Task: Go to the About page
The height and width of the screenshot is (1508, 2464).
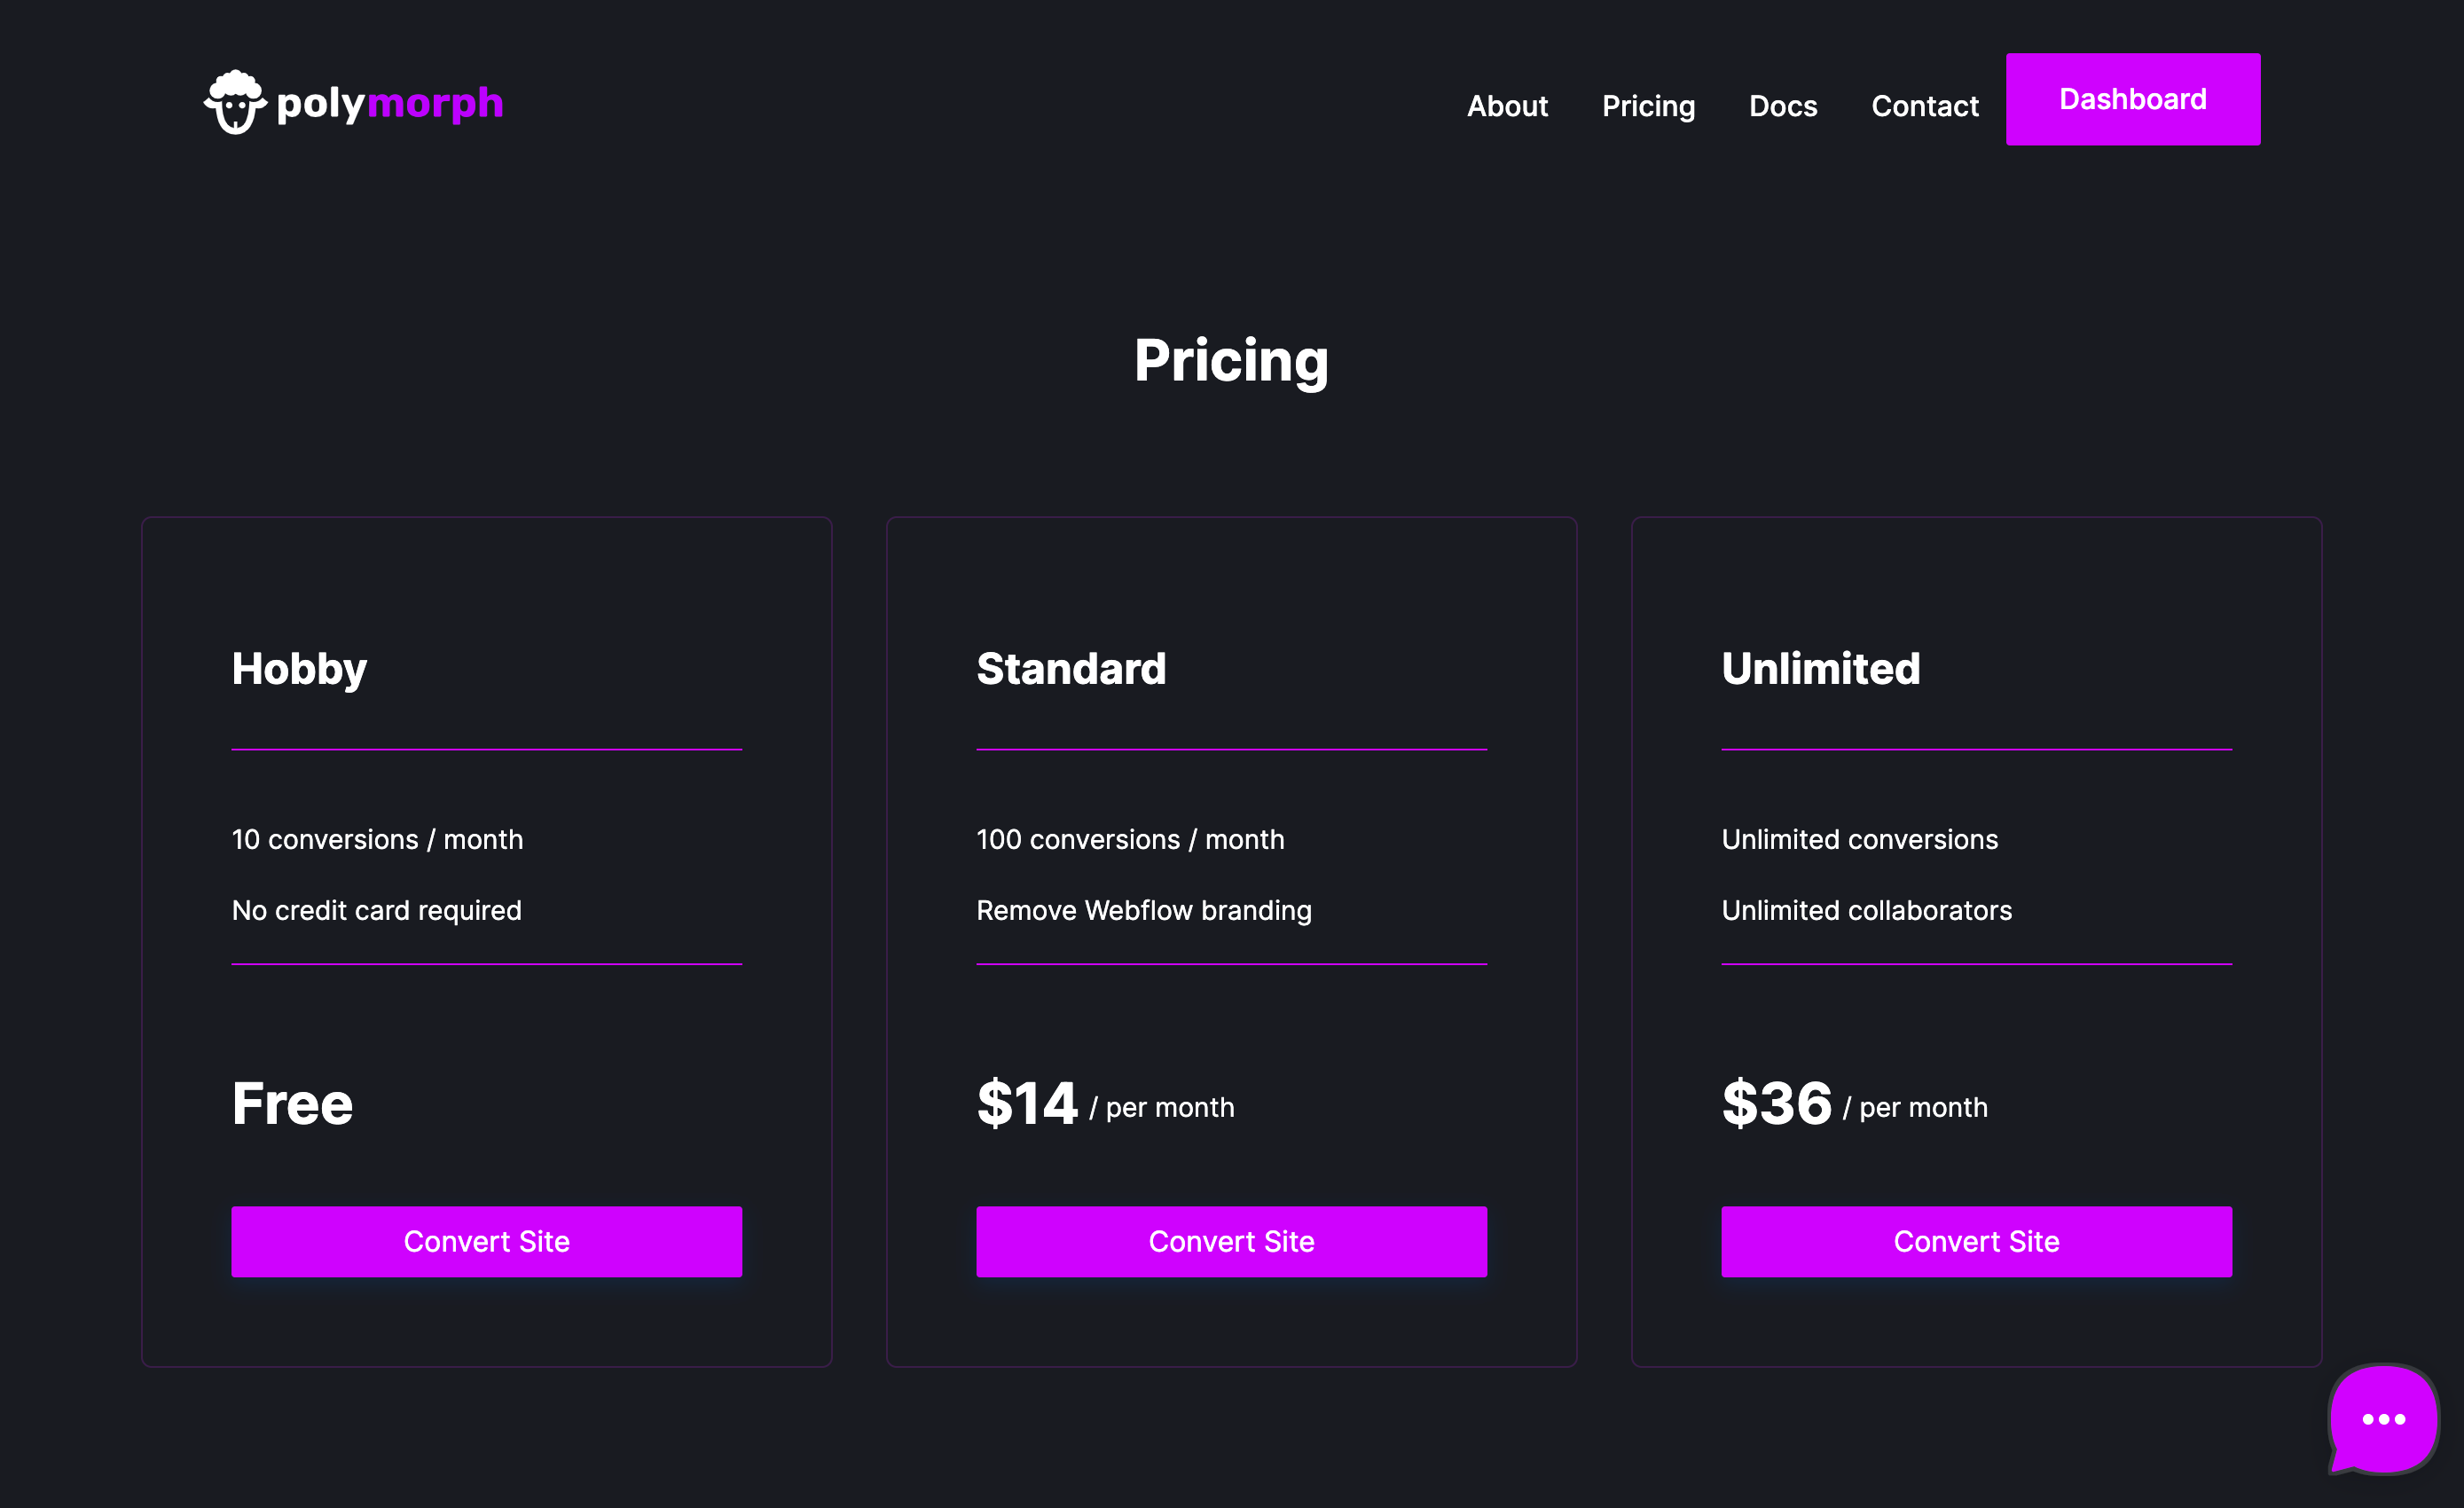Action: (1507, 106)
